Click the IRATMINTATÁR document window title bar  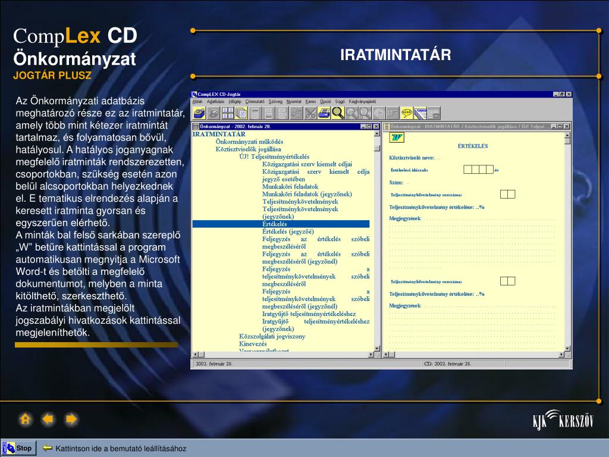click(476, 126)
